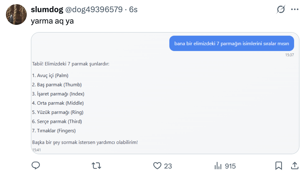Click the "Tabii! Elimizdeki 7 parmak" line
306x176 pixels.
coord(71,64)
